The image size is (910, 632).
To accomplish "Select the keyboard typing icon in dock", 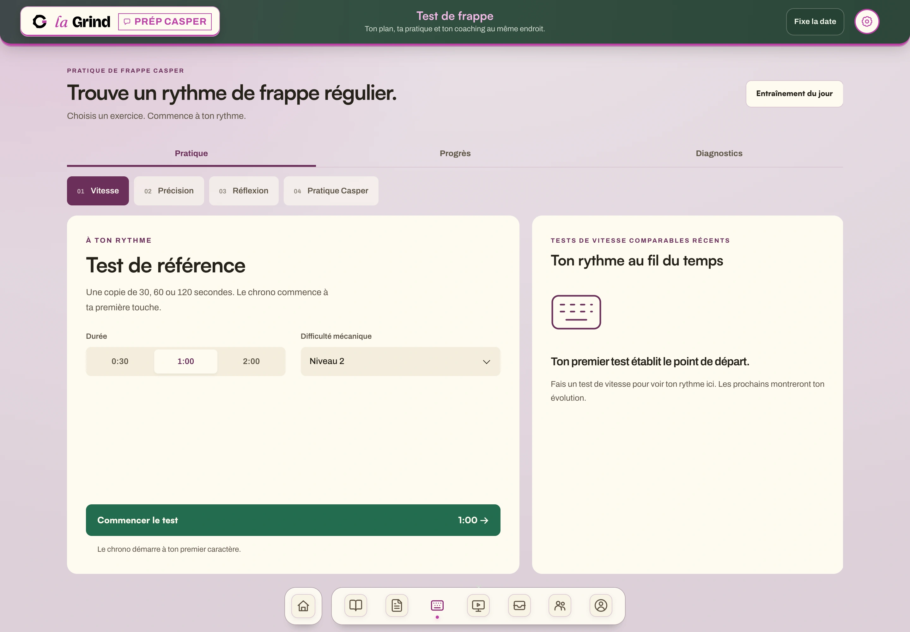I will (437, 605).
